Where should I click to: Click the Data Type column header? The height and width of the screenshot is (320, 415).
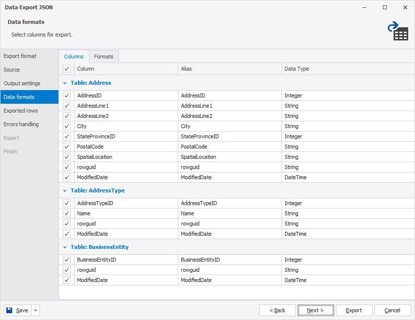[x=348, y=69]
